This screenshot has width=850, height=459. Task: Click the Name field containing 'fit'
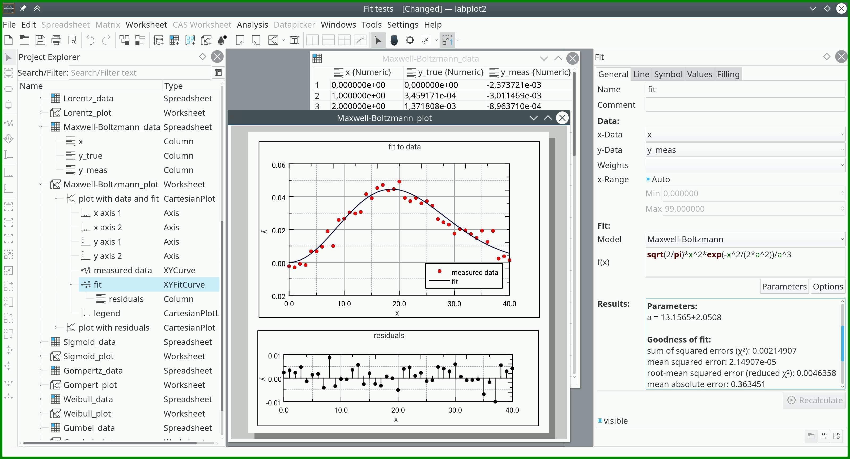point(745,89)
